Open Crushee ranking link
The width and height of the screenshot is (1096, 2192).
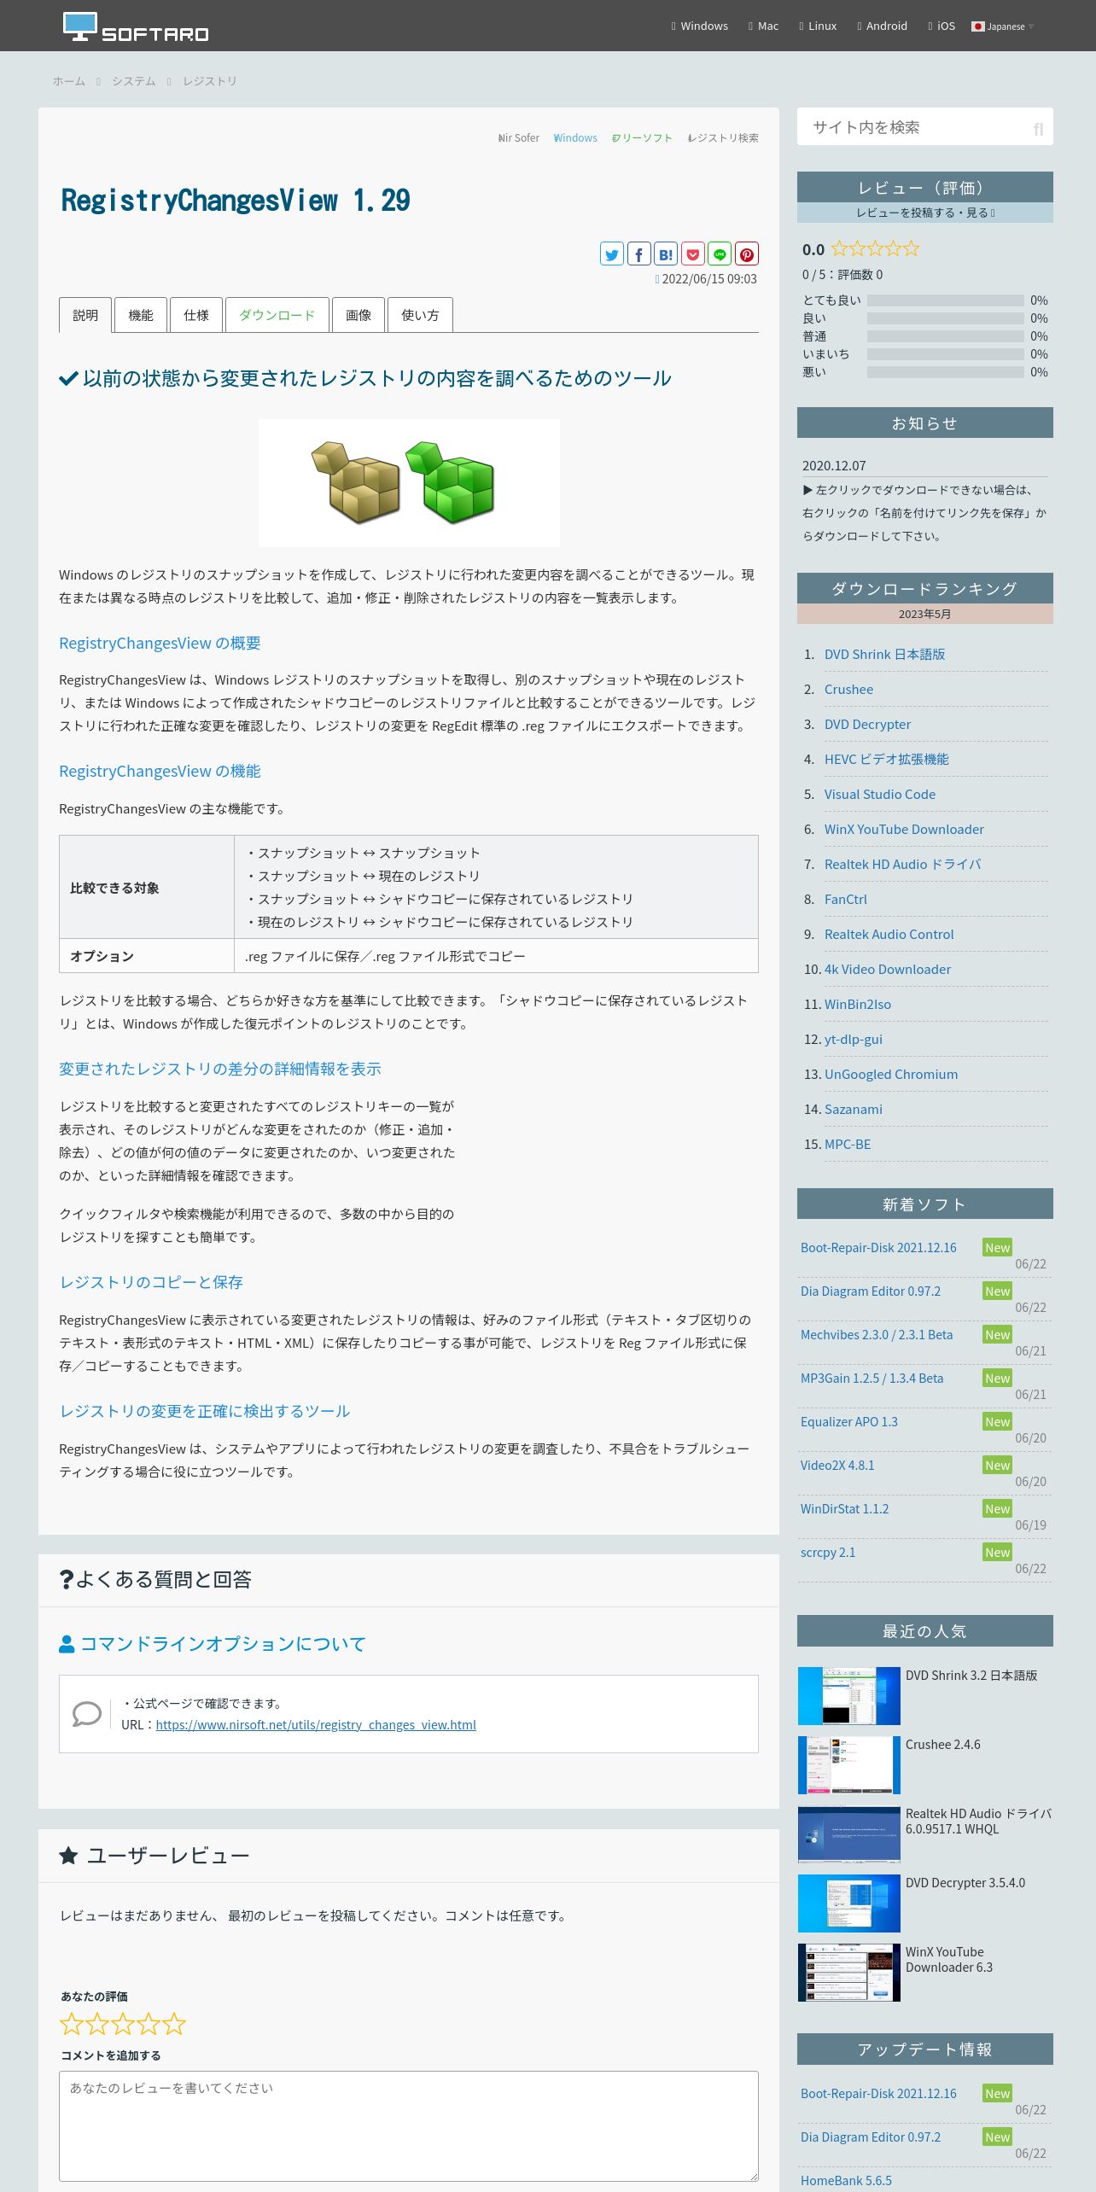(848, 689)
